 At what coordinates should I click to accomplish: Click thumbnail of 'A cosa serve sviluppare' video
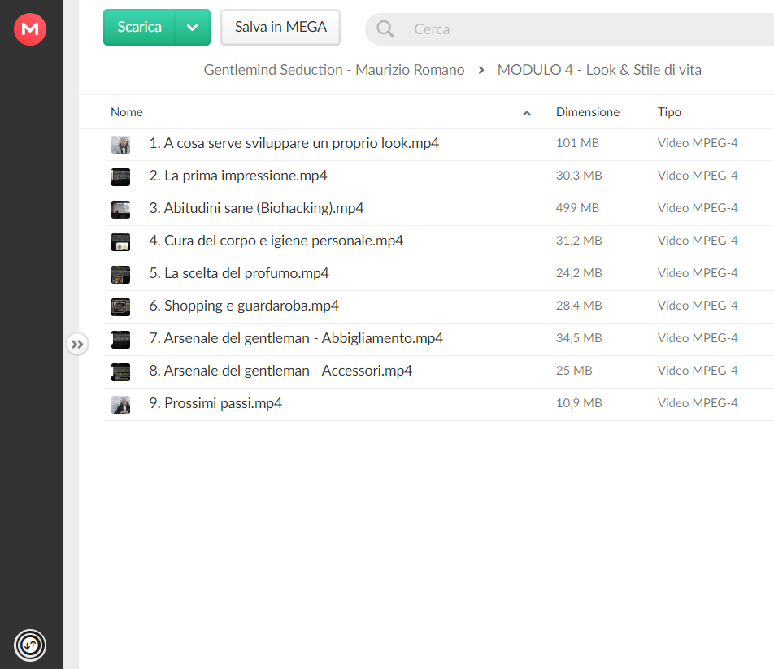(x=120, y=145)
